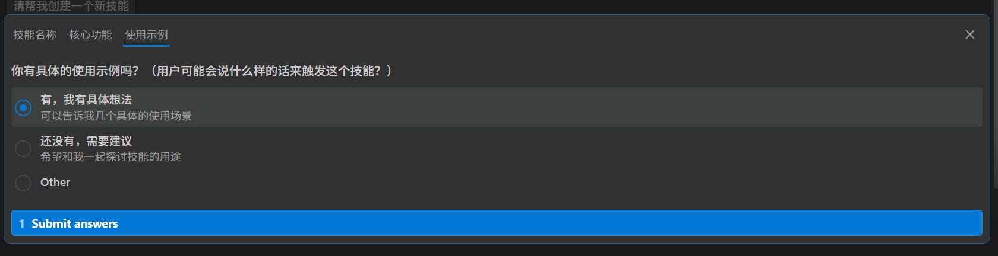998x256 pixels.
Task: Click the vertical scrollbar at the right edge
Action: coord(995,89)
